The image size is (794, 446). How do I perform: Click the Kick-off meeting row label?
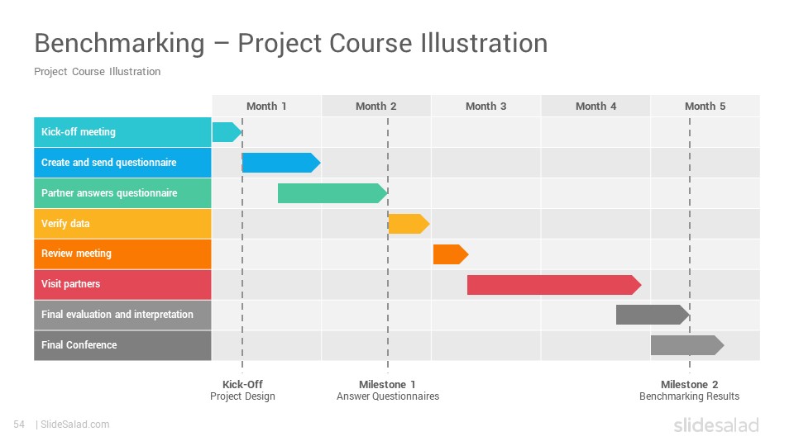tap(122, 132)
